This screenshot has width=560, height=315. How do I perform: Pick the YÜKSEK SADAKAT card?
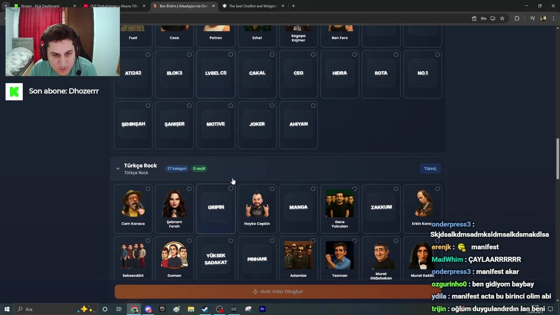[216, 258]
